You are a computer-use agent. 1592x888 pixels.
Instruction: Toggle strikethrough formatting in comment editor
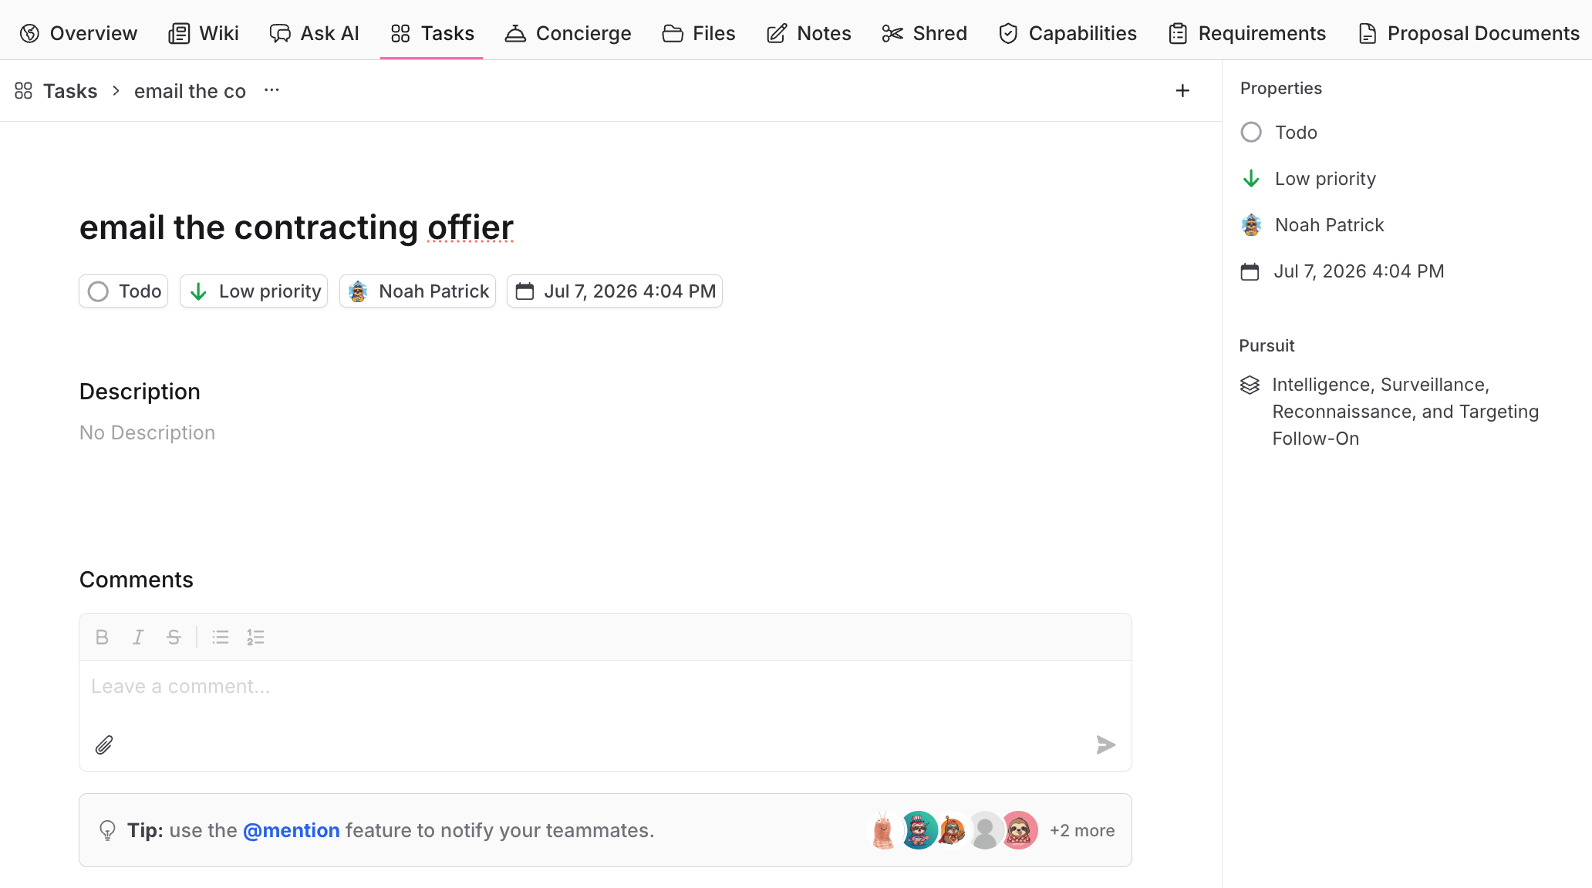pos(174,637)
